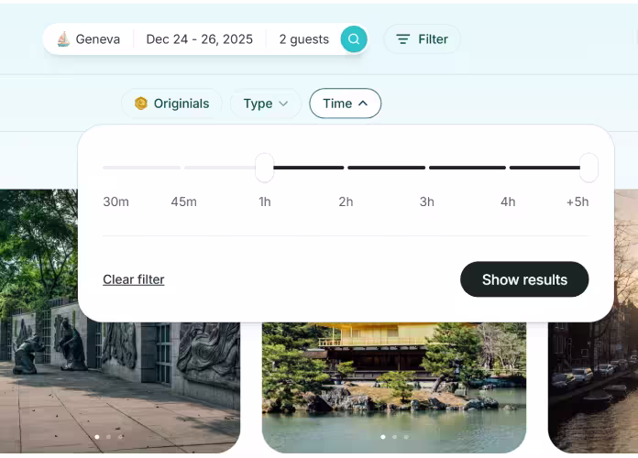This screenshot has width=638, height=458.
Task: Edit the Geneva destination field
Action: click(97, 39)
